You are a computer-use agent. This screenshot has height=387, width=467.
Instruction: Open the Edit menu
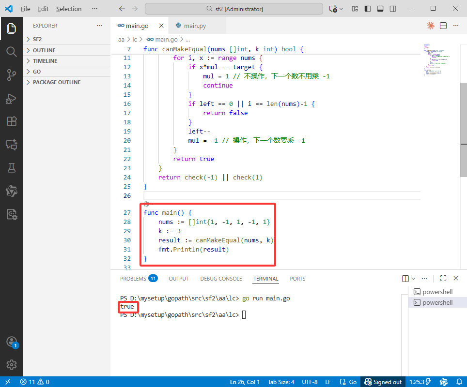coord(43,9)
